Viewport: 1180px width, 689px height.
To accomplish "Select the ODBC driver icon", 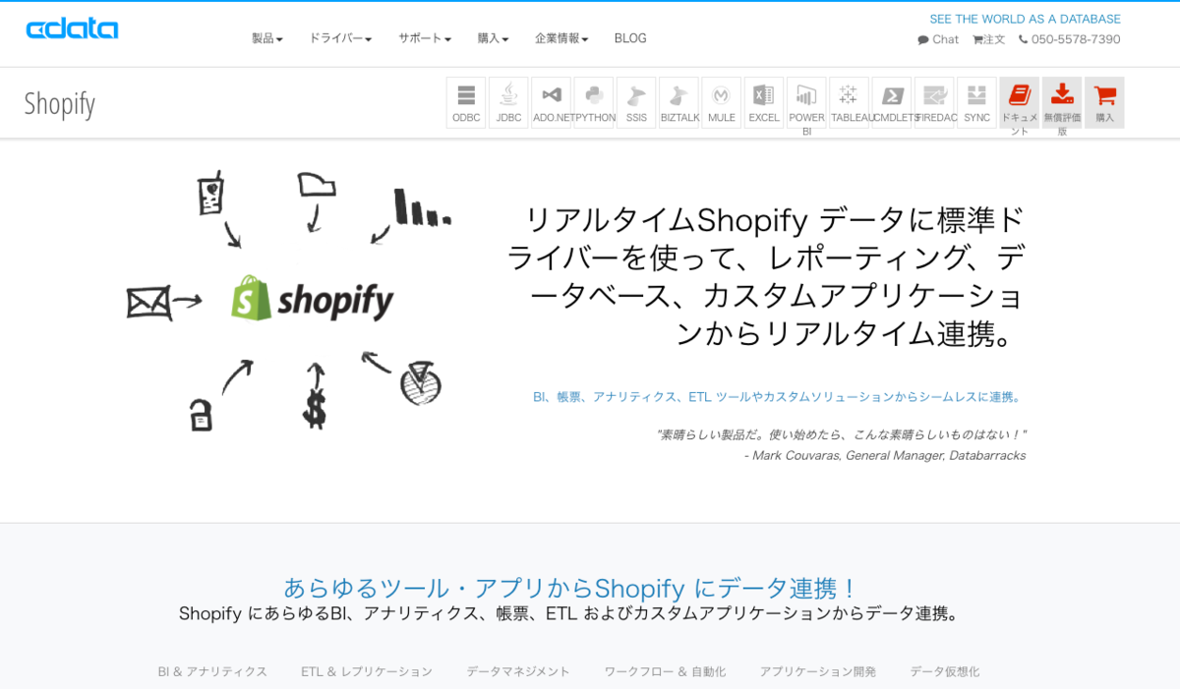I will click(465, 101).
